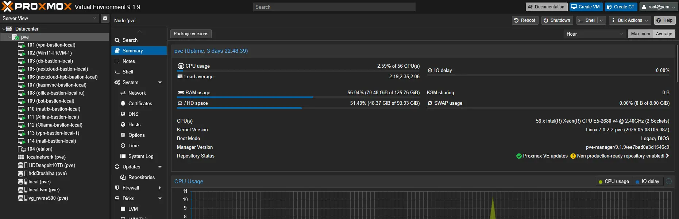Open the node Shell button
679x219 pixels.
[x=587, y=20]
